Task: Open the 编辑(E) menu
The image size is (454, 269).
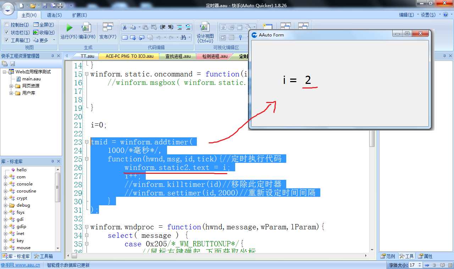Action: [x=406, y=15]
